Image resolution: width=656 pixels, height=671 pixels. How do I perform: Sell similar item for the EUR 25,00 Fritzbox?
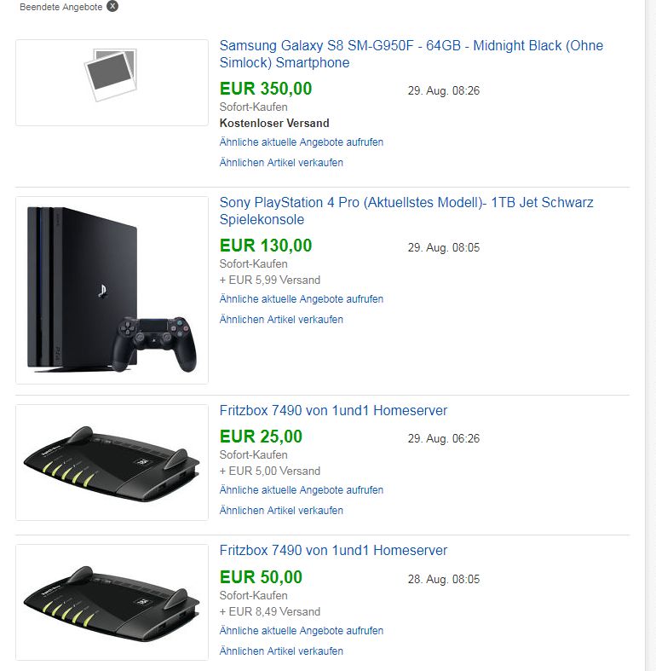281,511
